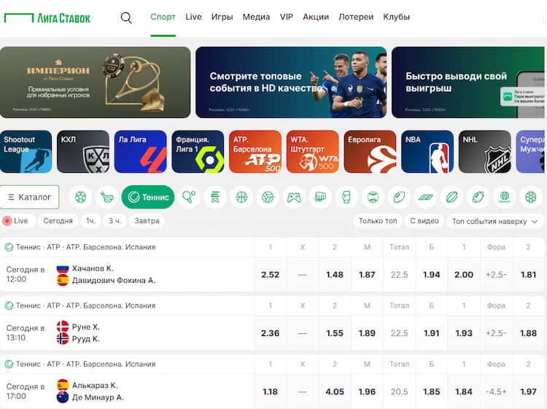Open the Акции tab
This screenshot has height=409, width=547.
[x=316, y=17]
